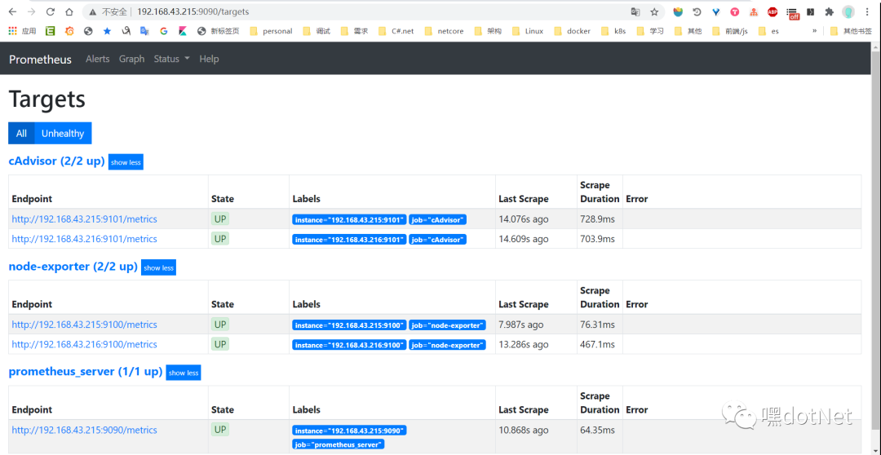881x455 pixels.
Task: Open the 192.168.43.215:9101 metrics endpoint link
Action: click(x=84, y=219)
